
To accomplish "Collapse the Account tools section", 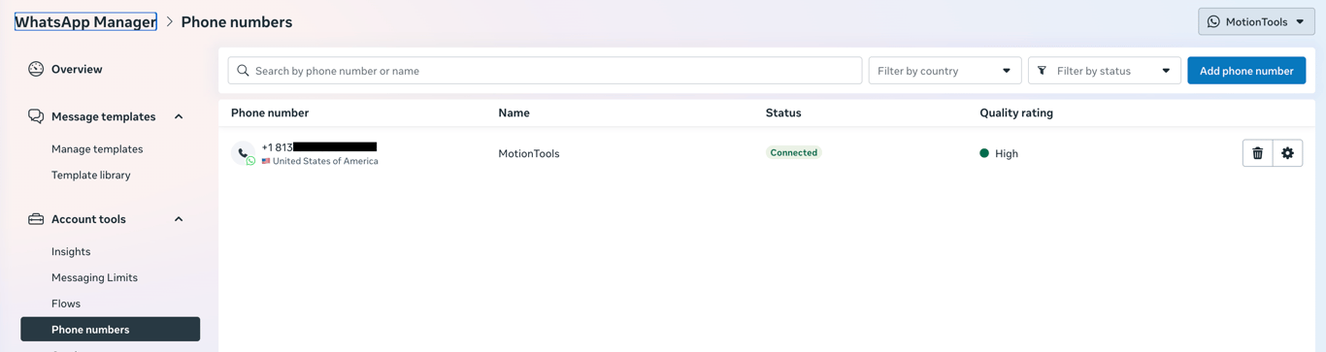I will coord(179,219).
